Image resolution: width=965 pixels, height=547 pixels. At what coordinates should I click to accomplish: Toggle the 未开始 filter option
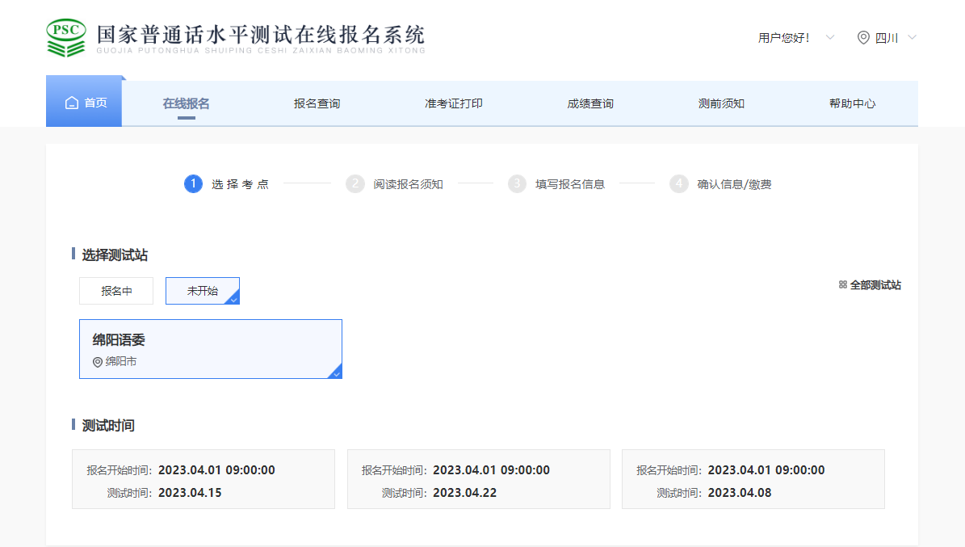coord(203,291)
